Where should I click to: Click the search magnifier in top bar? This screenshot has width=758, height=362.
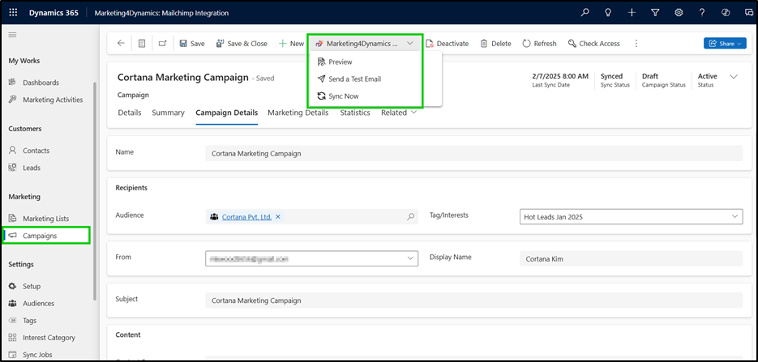point(585,13)
